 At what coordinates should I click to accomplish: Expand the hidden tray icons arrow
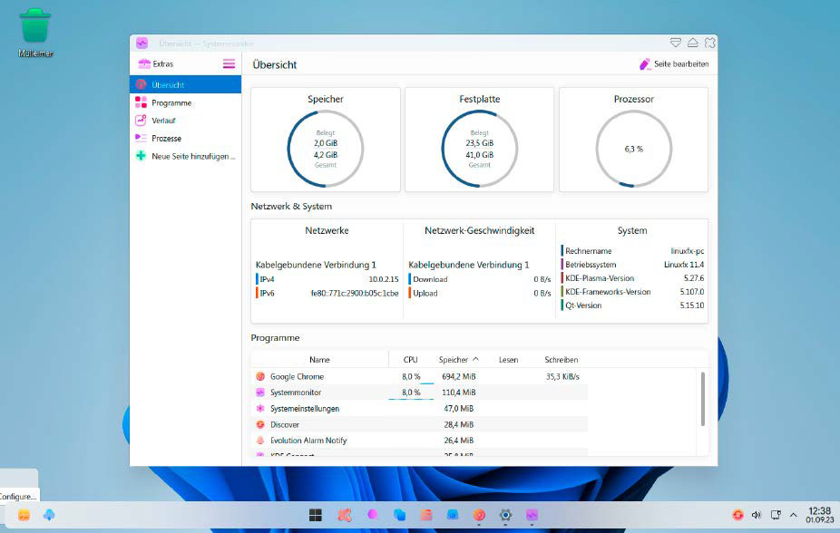794,515
